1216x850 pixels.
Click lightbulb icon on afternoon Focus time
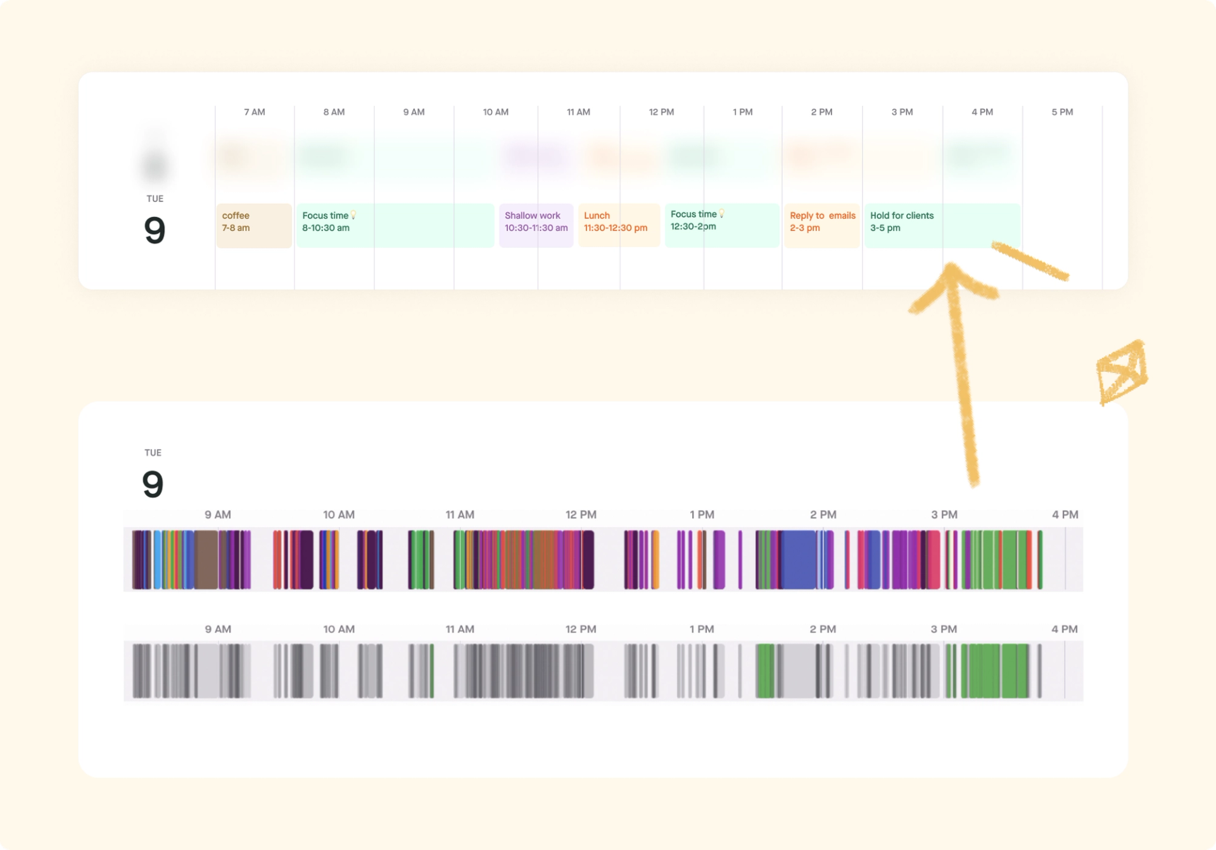[721, 214]
